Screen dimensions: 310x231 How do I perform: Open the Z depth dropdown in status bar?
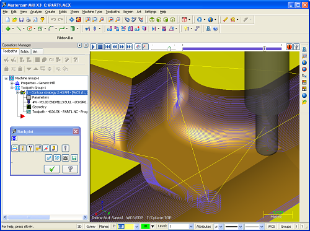point(136,227)
